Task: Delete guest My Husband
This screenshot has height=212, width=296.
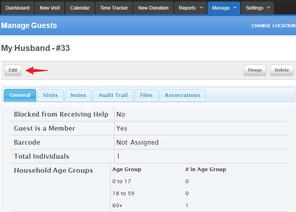Action: click(x=282, y=70)
